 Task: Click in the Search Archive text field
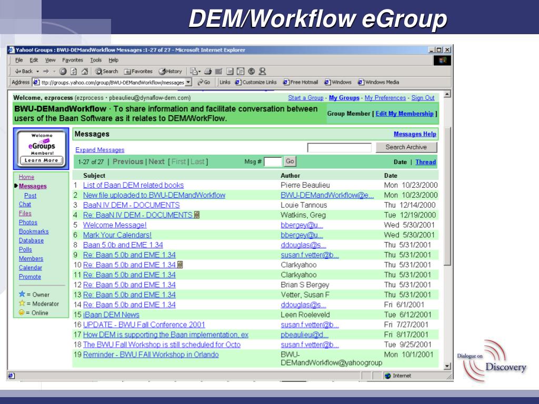tap(340, 148)
